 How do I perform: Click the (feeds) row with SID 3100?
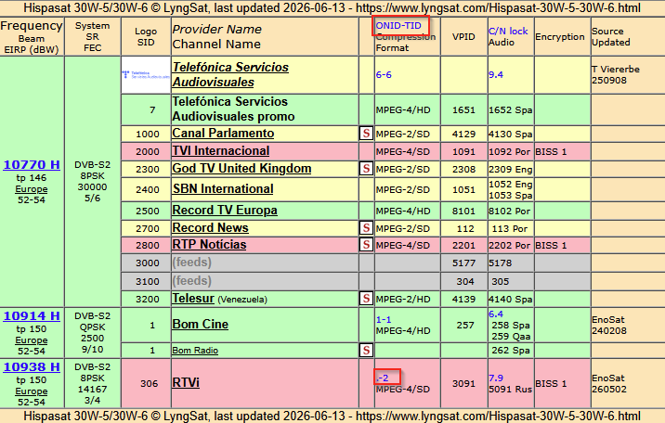(356, 281)
